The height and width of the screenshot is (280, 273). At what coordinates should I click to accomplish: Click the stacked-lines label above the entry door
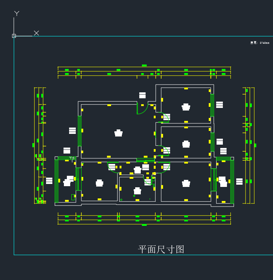[142, 95]
